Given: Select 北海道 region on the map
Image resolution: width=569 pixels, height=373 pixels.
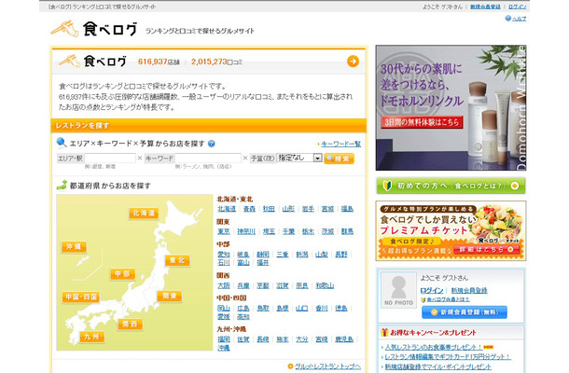Looking at the screenshot, I should pos(144,214).
